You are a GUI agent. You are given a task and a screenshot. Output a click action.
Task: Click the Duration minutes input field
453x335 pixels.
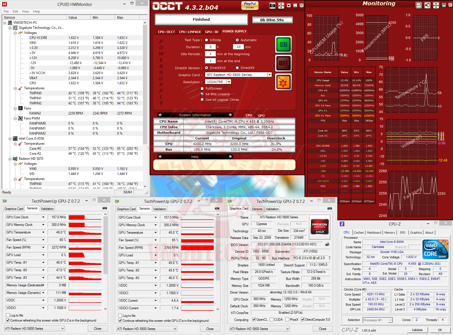click(238, 47)
